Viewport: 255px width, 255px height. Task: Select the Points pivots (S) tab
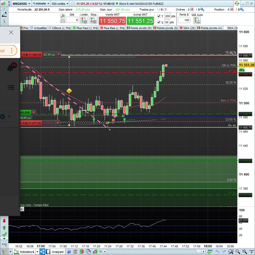(166, 28)
